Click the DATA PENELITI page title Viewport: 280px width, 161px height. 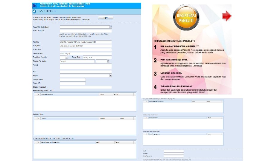48,11
